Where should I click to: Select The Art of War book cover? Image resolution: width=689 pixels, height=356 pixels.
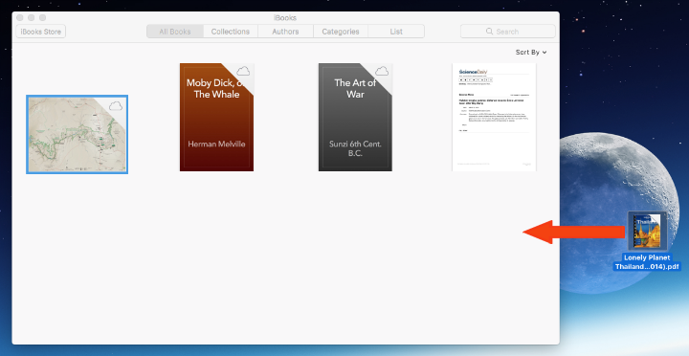(x=355, y=117)
